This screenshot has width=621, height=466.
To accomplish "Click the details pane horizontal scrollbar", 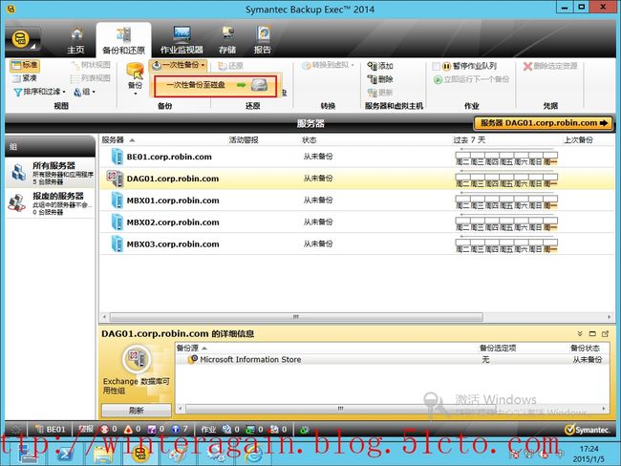I will [x=341, y=408].
